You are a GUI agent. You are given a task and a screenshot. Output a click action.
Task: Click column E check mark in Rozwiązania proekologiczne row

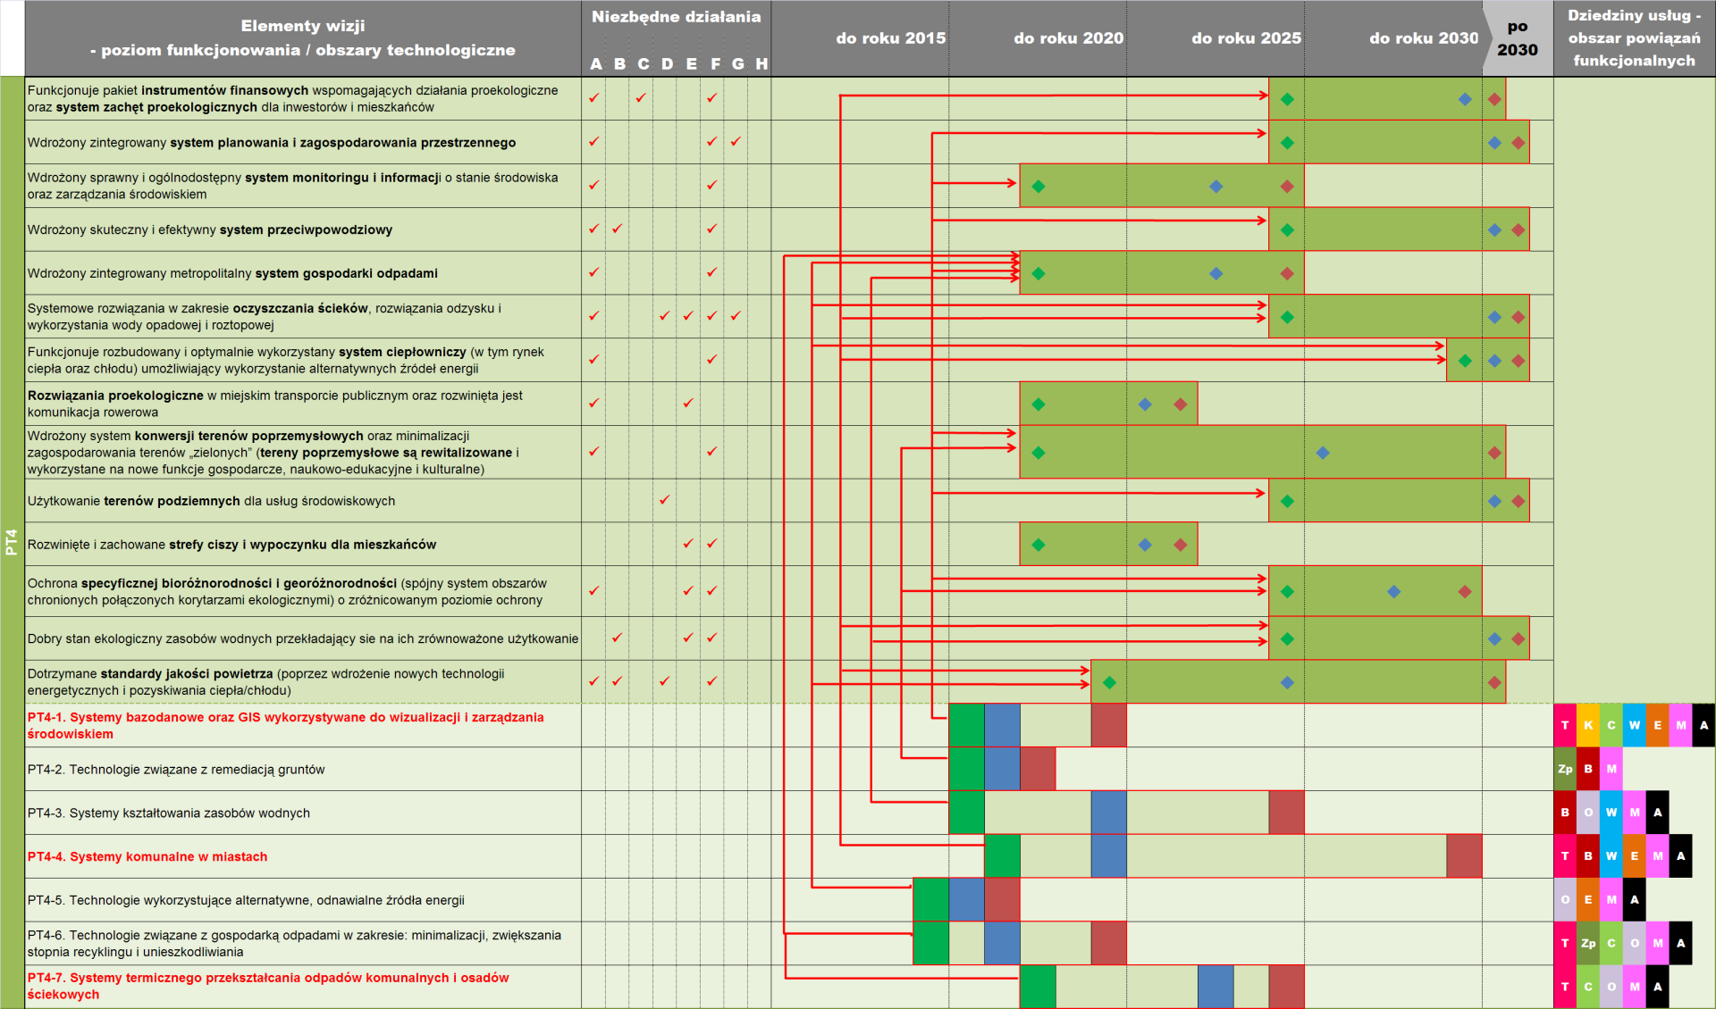[x=688, y=403]
